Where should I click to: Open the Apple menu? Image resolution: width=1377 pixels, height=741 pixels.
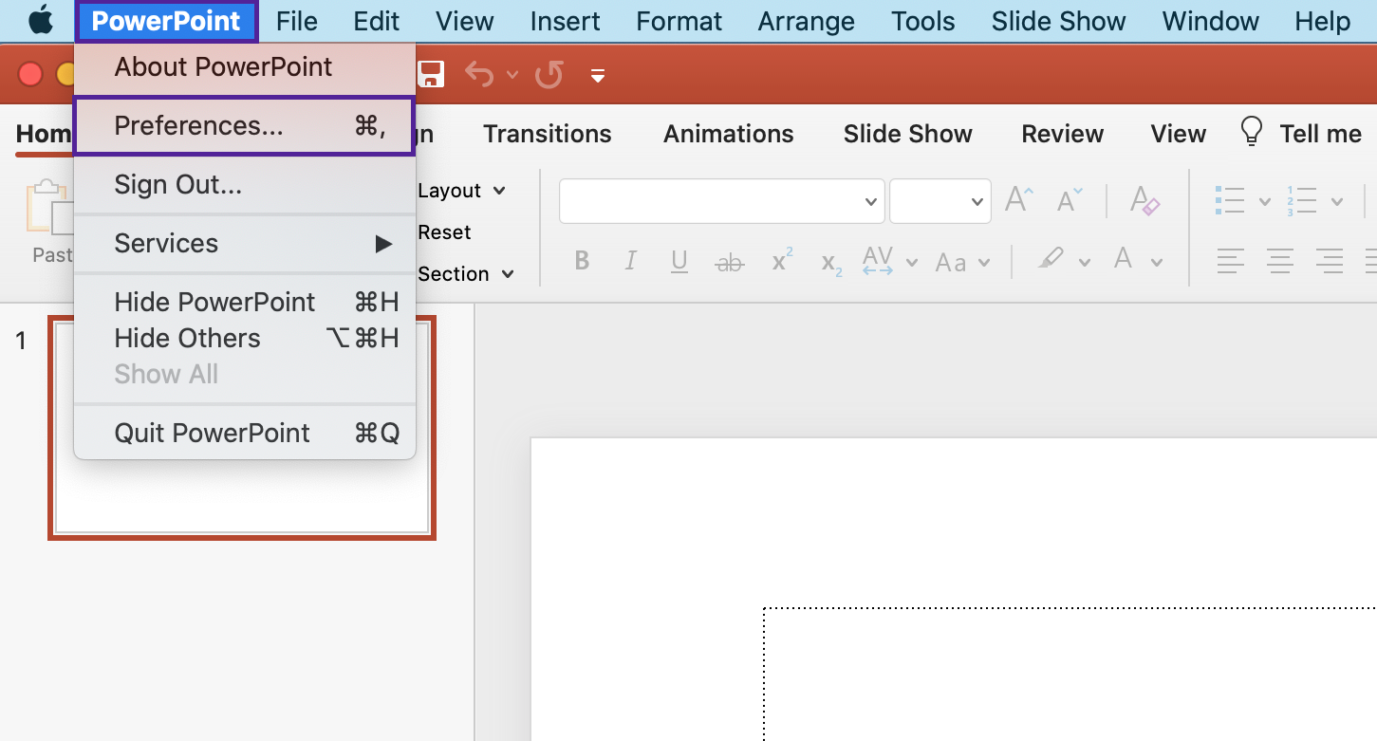[x=41, y=21]
